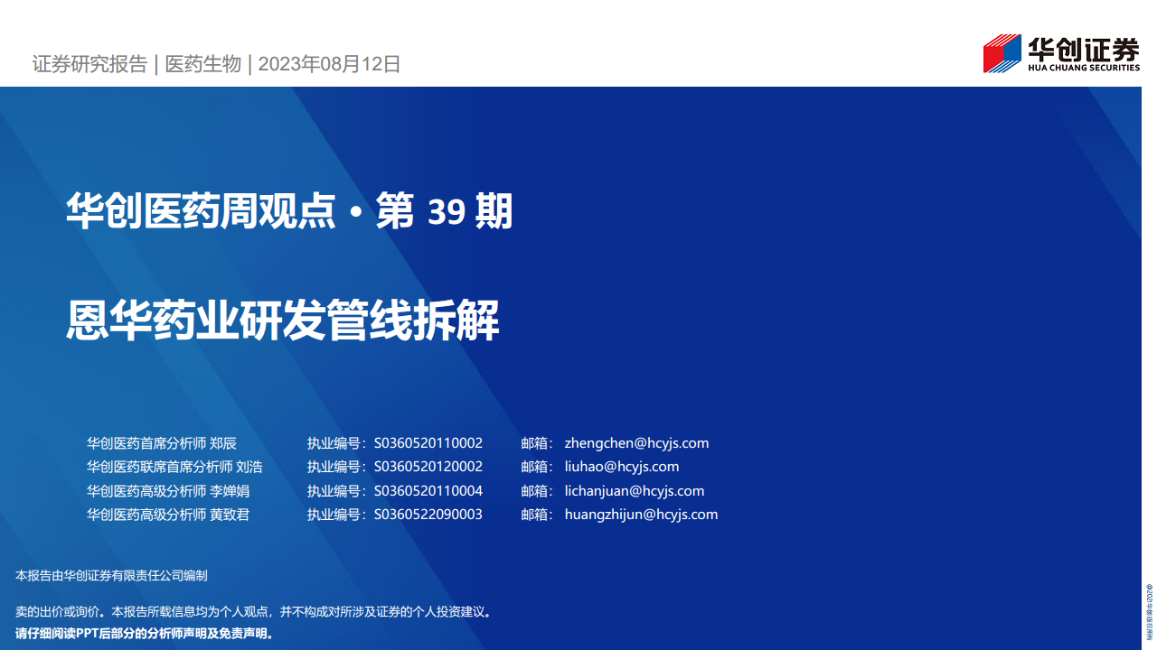
Task: Click the title '华创医药周观点·第 39 期'
Action: (x=289, y=212)
